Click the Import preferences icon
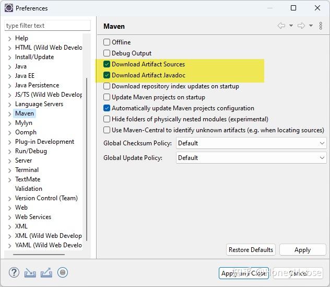Screen dimensions: 330x287 point(30,272)
